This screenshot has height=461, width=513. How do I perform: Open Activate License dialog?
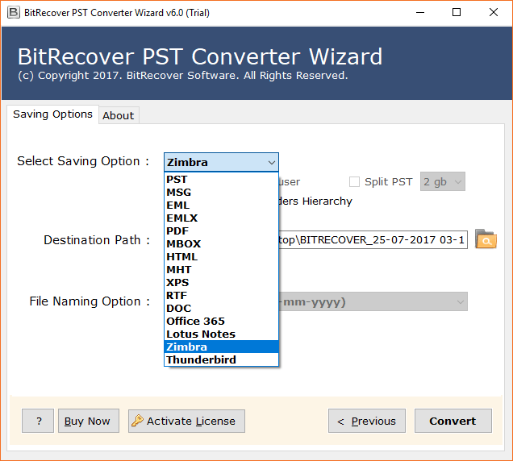point(186,421)
